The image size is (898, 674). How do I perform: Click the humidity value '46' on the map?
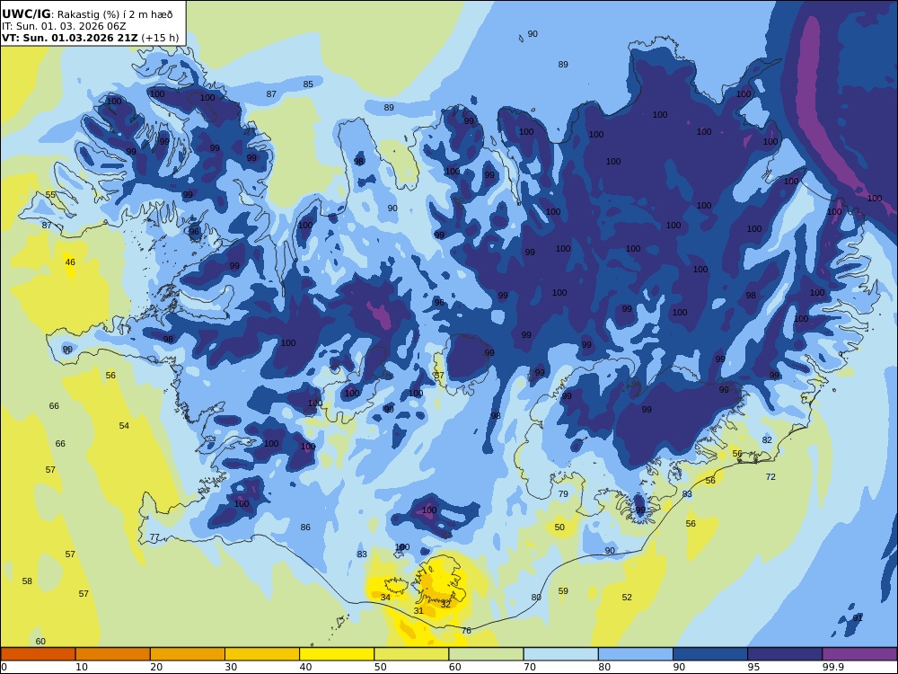(x=70, y=262)
